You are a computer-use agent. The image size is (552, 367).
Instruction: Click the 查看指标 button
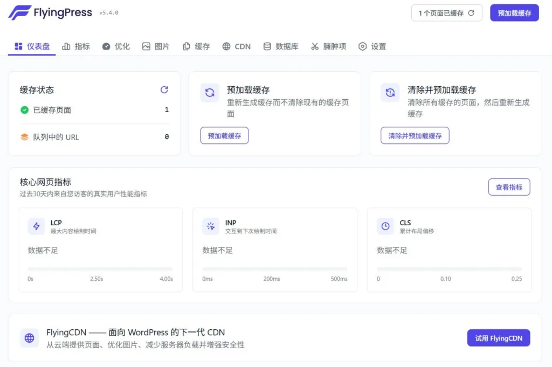tap(509, 187)
